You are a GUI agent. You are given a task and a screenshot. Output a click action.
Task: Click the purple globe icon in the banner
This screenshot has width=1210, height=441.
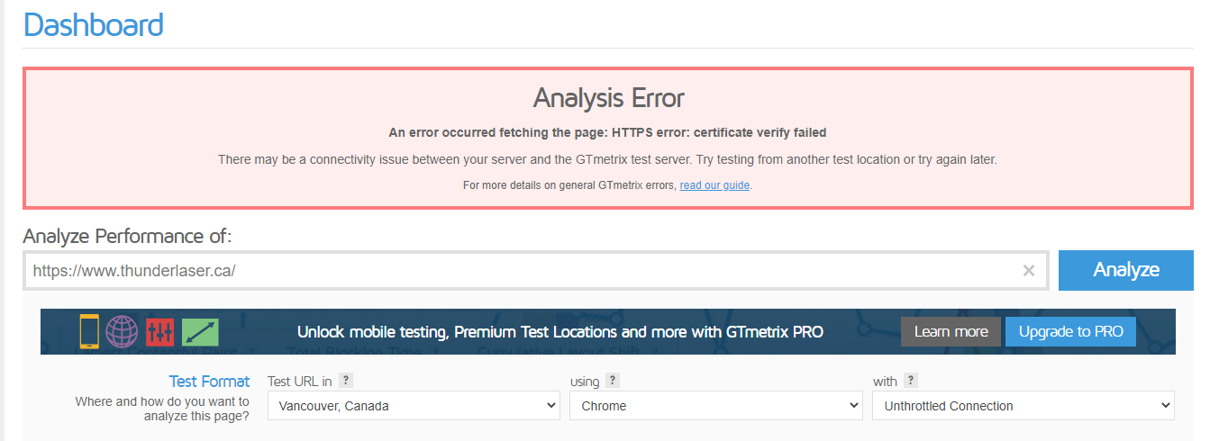coord(122,331)
